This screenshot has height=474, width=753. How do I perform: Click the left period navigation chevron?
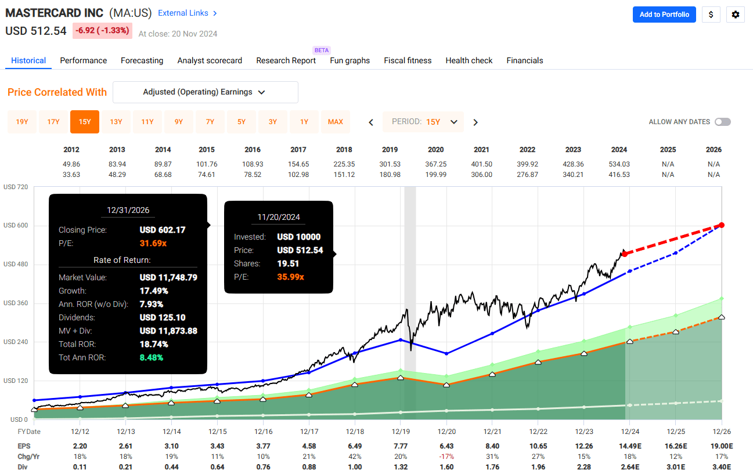[370, 122]
